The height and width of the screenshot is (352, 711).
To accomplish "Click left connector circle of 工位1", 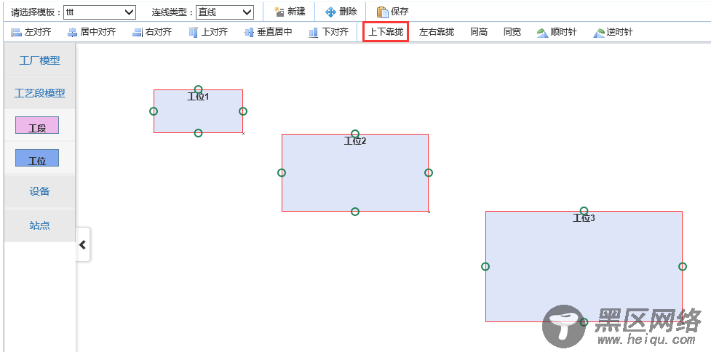I will [154, 111].
